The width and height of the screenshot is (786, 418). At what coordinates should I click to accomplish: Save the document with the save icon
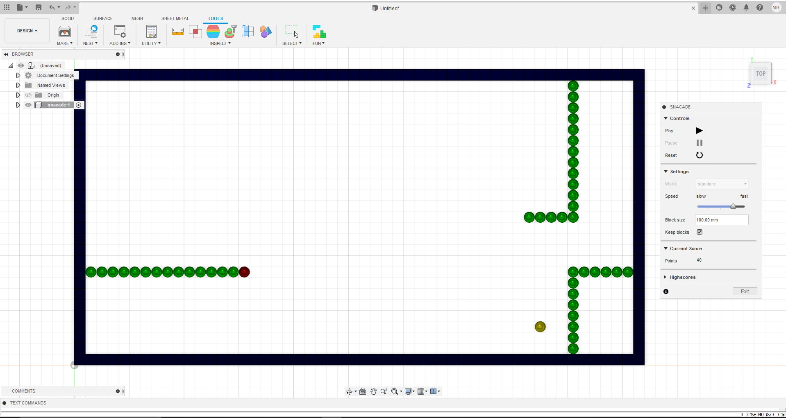[39, 7]
